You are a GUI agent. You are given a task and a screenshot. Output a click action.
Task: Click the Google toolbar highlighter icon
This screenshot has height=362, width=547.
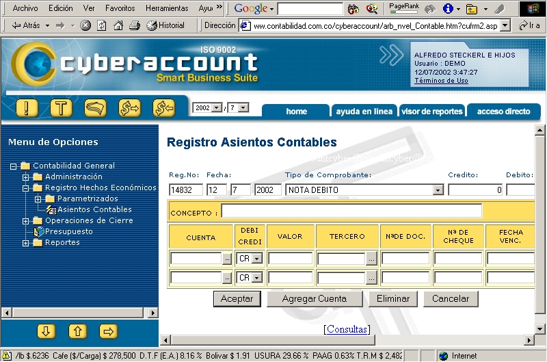pyautogui.click(x=500, y=9)
